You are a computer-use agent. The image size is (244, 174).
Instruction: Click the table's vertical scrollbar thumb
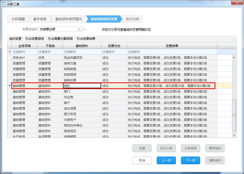(x=234, y=115)
